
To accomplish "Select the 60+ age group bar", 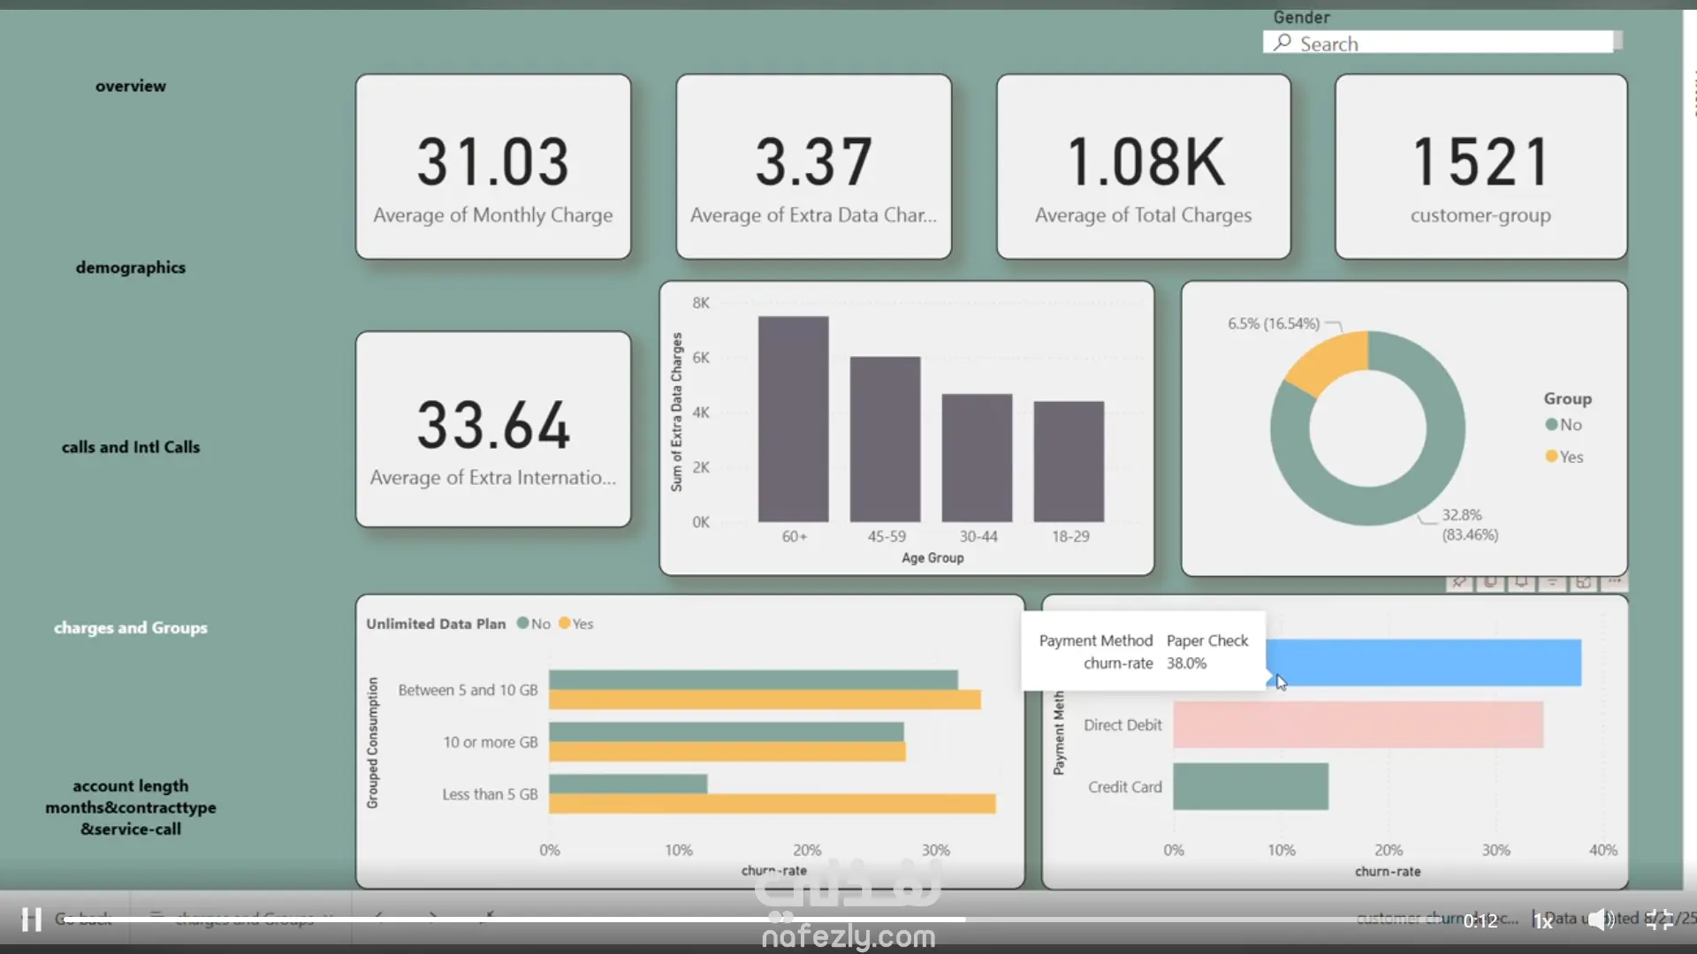I will pos(793,420).
